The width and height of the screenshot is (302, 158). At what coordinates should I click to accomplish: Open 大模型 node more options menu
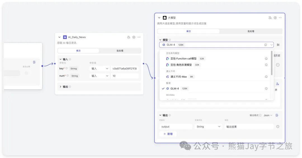[x=280, y=18]
